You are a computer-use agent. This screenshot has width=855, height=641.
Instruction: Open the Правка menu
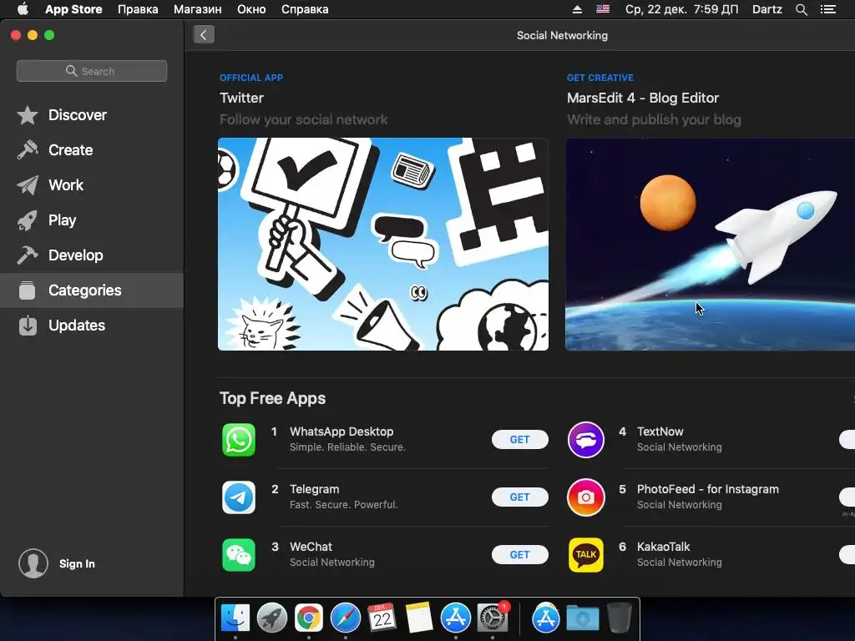pyautogui.click(x=138, y=9)
